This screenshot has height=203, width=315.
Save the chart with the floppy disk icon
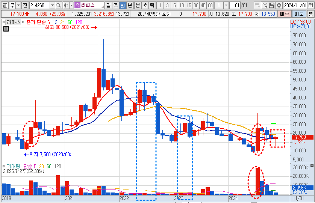[x=272, y=5]
